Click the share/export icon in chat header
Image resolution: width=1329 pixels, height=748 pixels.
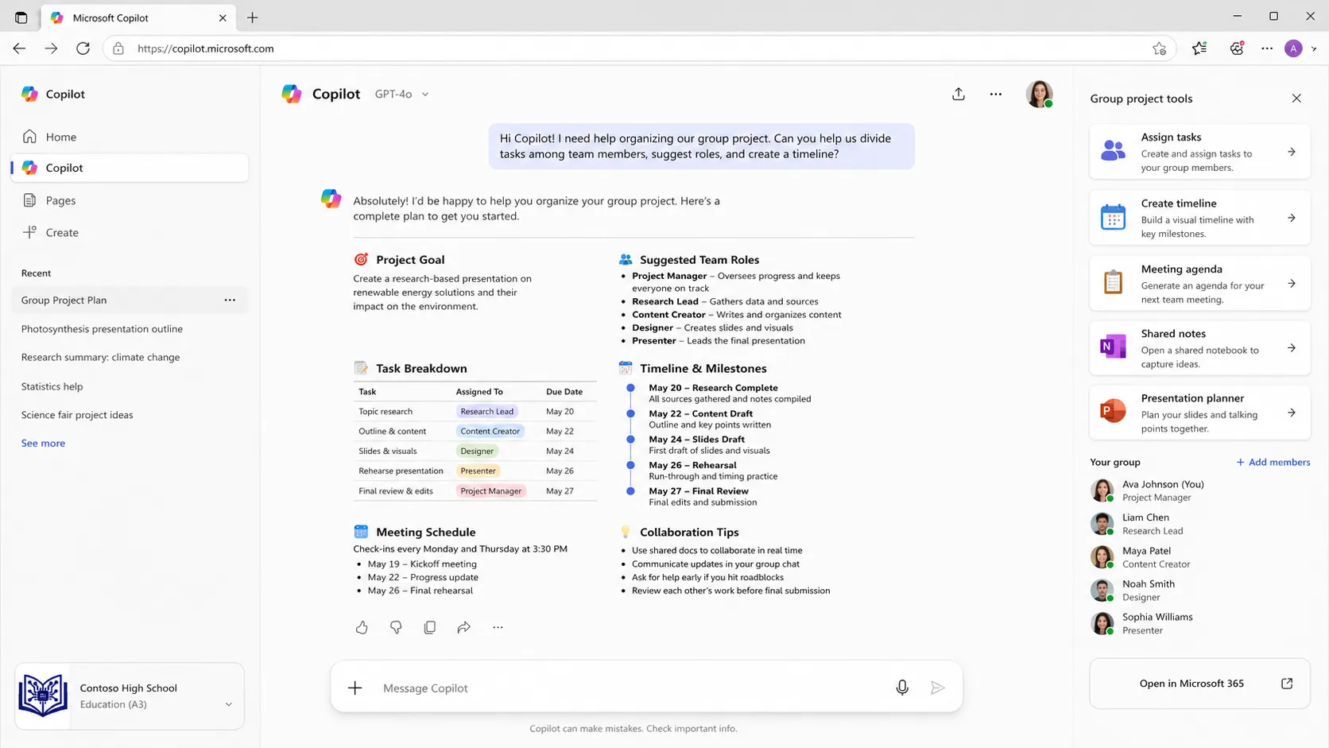coord(959,94)
